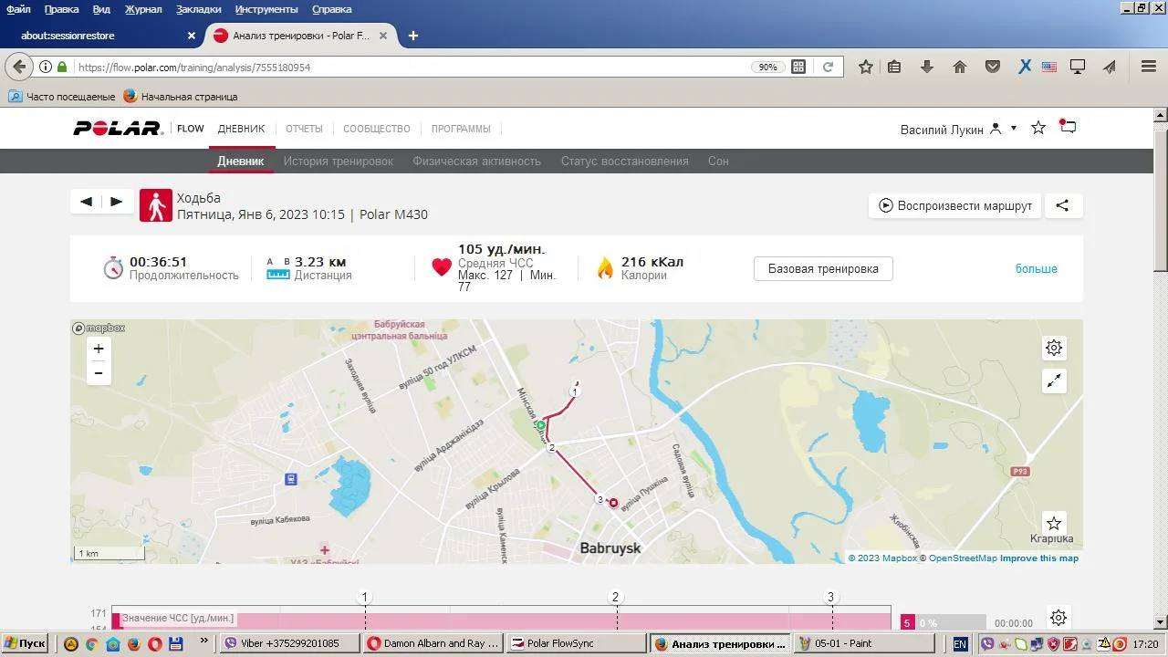Open the Журнал browser menu

pyautogui.click(x=142, y=9)
